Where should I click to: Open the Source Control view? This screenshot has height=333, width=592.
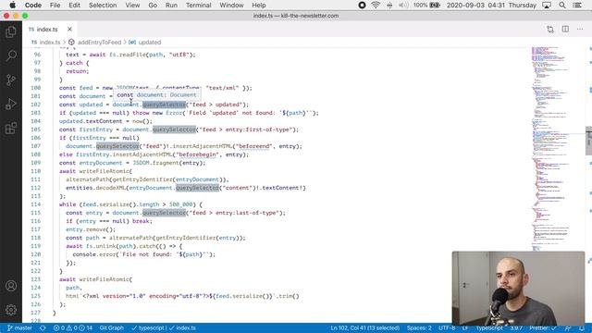tap(11, 80)
